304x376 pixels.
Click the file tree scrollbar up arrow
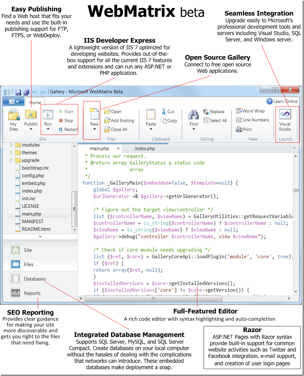coord(74,146)
